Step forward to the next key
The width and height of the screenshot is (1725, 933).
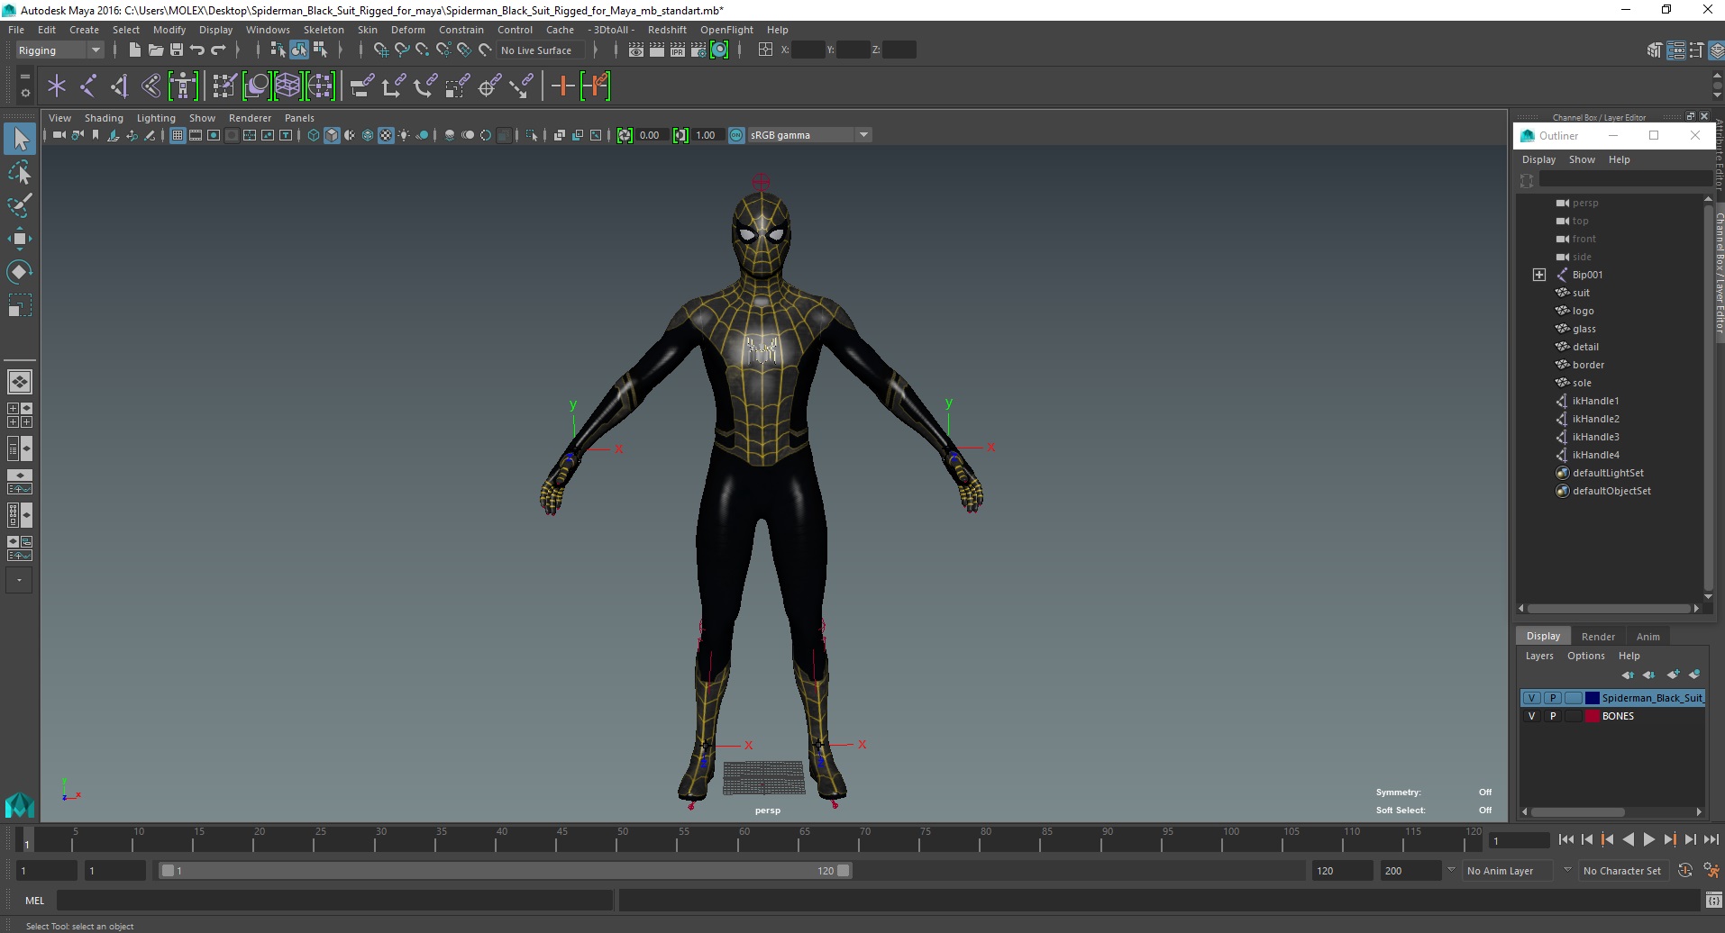pos(1669,839)
